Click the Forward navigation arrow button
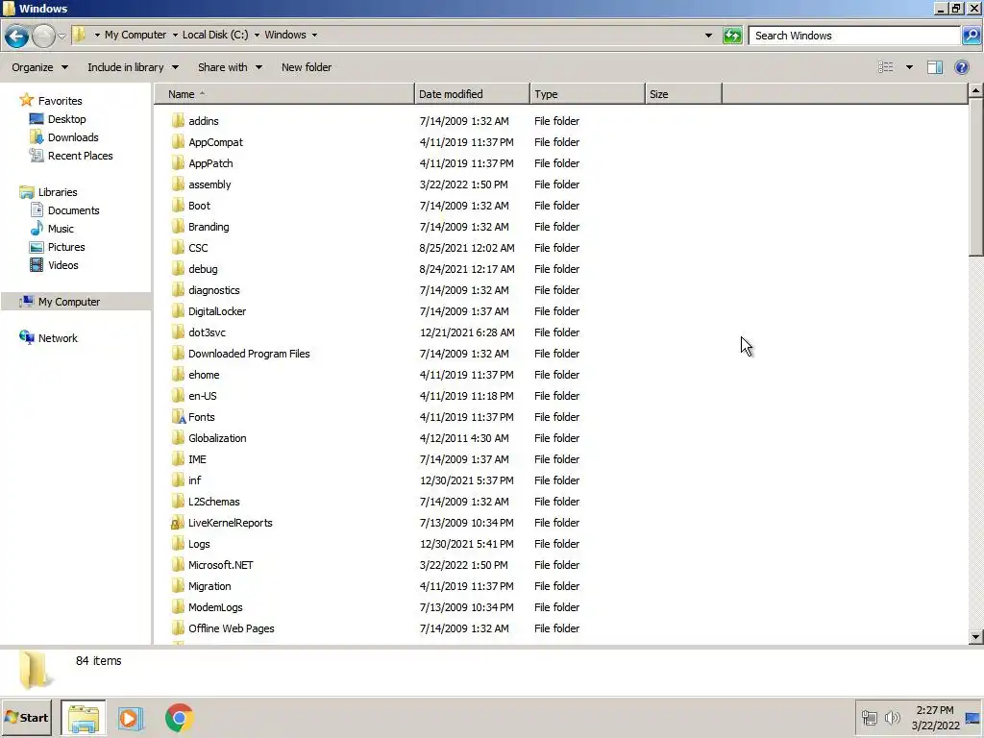 pyautogui.click(x=43, y=36)
